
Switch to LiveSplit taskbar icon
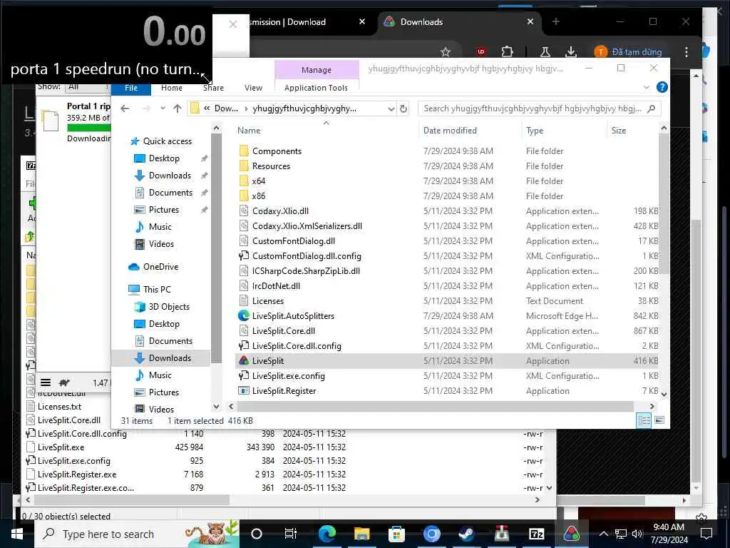point(571,534)
